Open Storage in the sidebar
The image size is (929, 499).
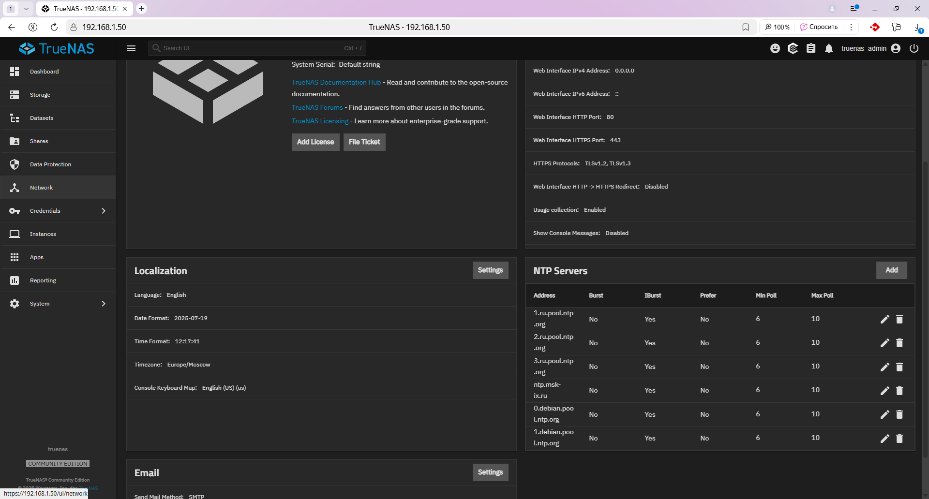[58, 95]
